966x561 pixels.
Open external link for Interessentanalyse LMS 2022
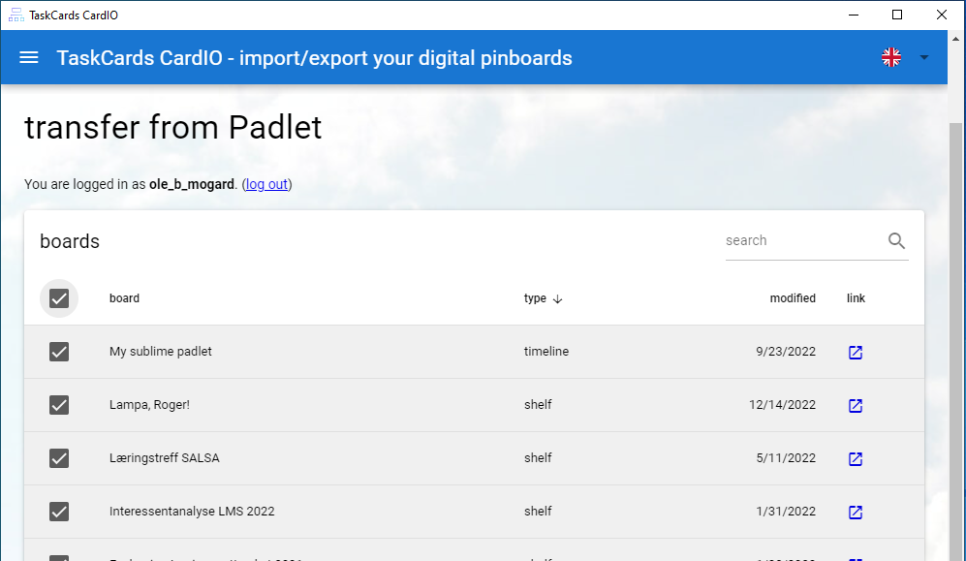pos(856,512)
